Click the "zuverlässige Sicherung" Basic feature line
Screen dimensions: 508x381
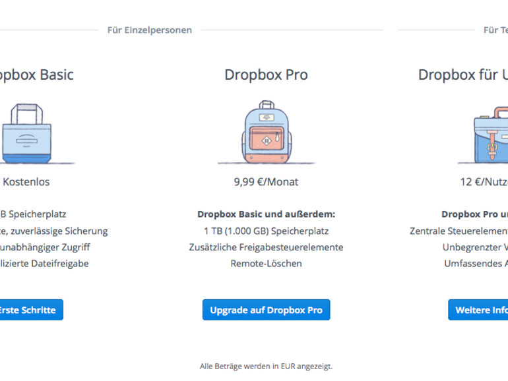click(56, 231)
